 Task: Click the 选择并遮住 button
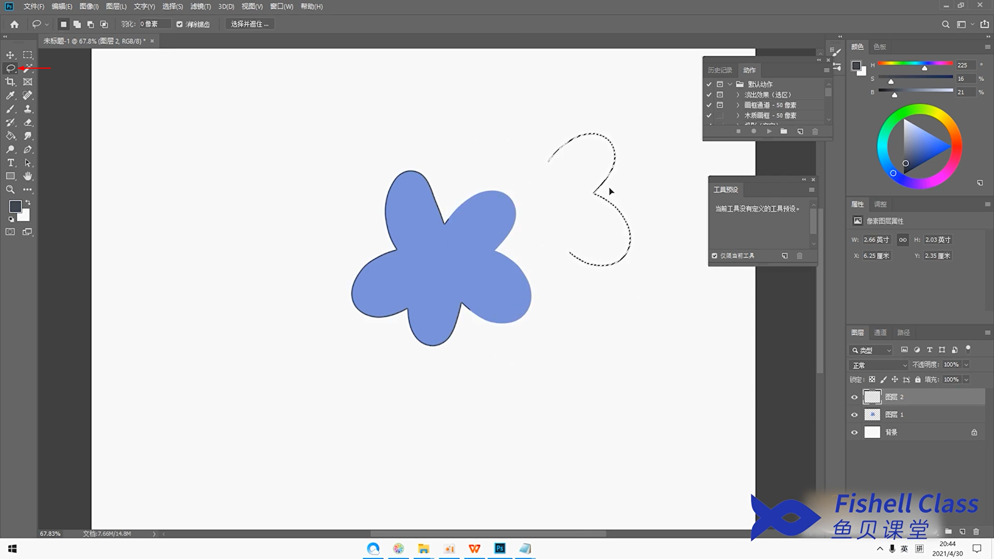click(x=250, y=24)
